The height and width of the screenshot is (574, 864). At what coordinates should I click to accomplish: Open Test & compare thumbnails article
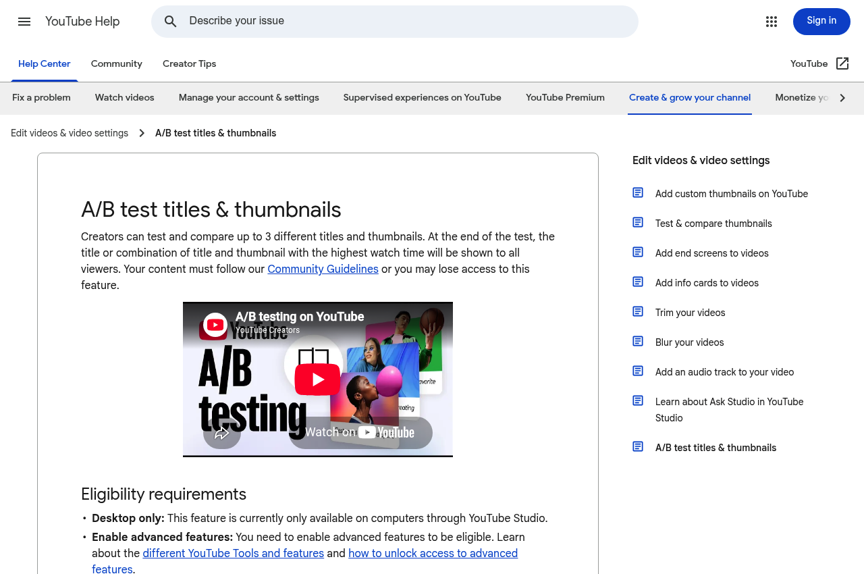(x=713, y=224)
